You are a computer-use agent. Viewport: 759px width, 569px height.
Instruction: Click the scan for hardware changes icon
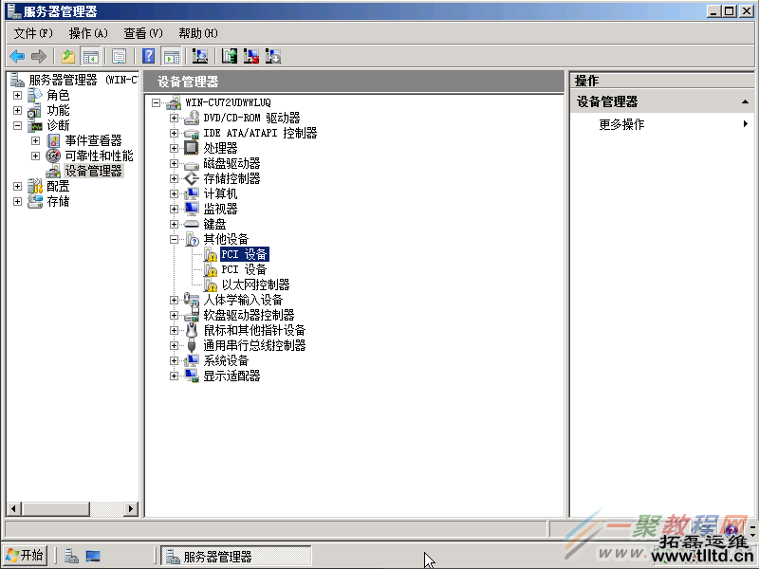(200, 55)
